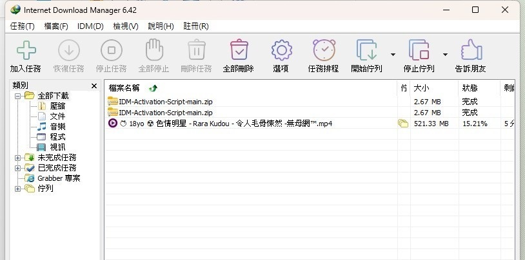The image size is (525, 260).
Task: Click the 開始佇列 start queue icon
Action: [367, 50]
